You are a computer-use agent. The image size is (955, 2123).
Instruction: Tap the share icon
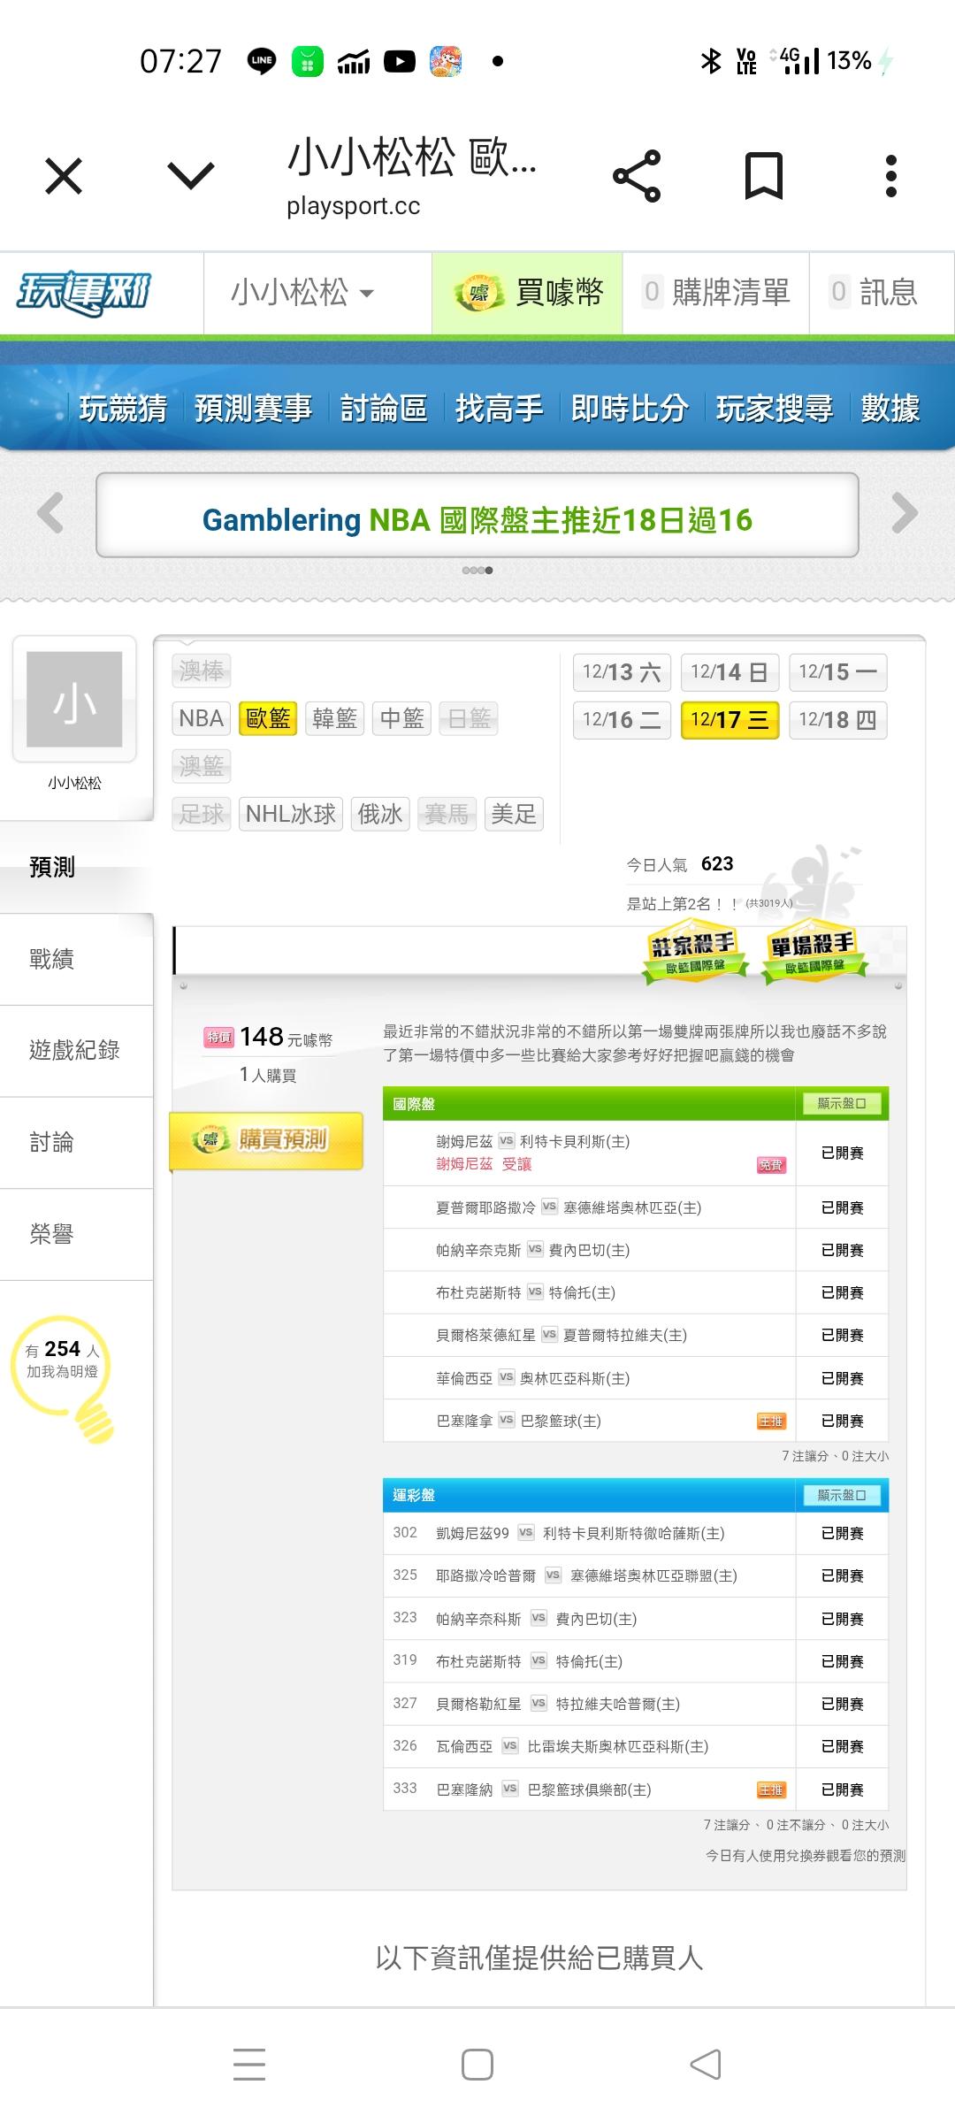(637, 176)
